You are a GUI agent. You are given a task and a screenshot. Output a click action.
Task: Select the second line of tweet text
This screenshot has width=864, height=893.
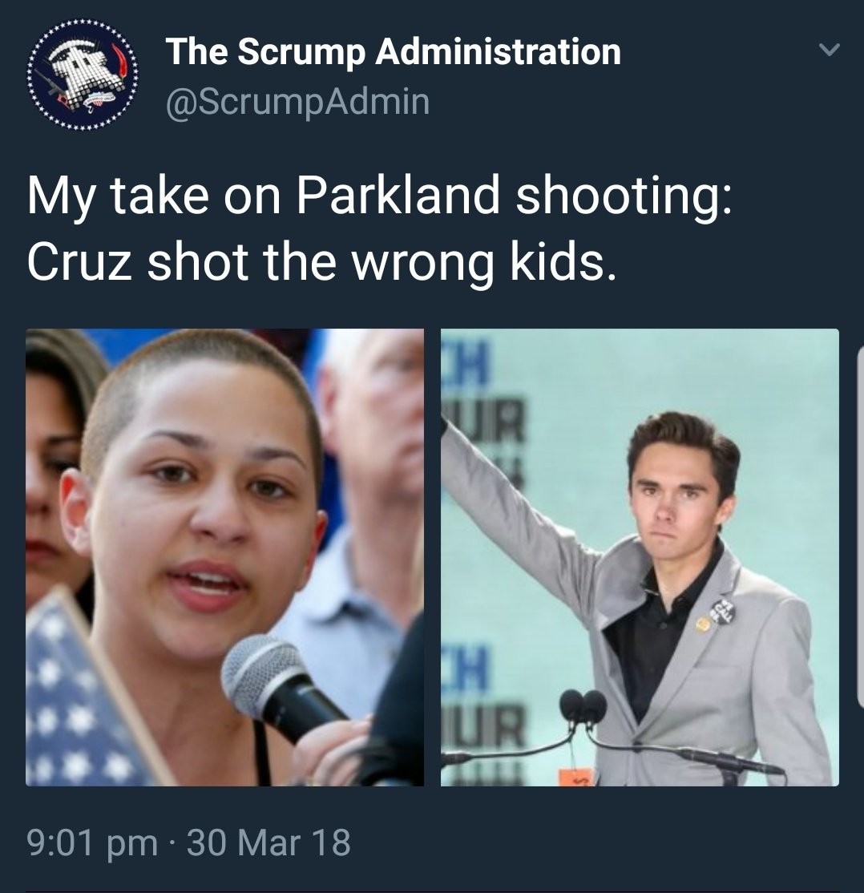pos(321,261)
